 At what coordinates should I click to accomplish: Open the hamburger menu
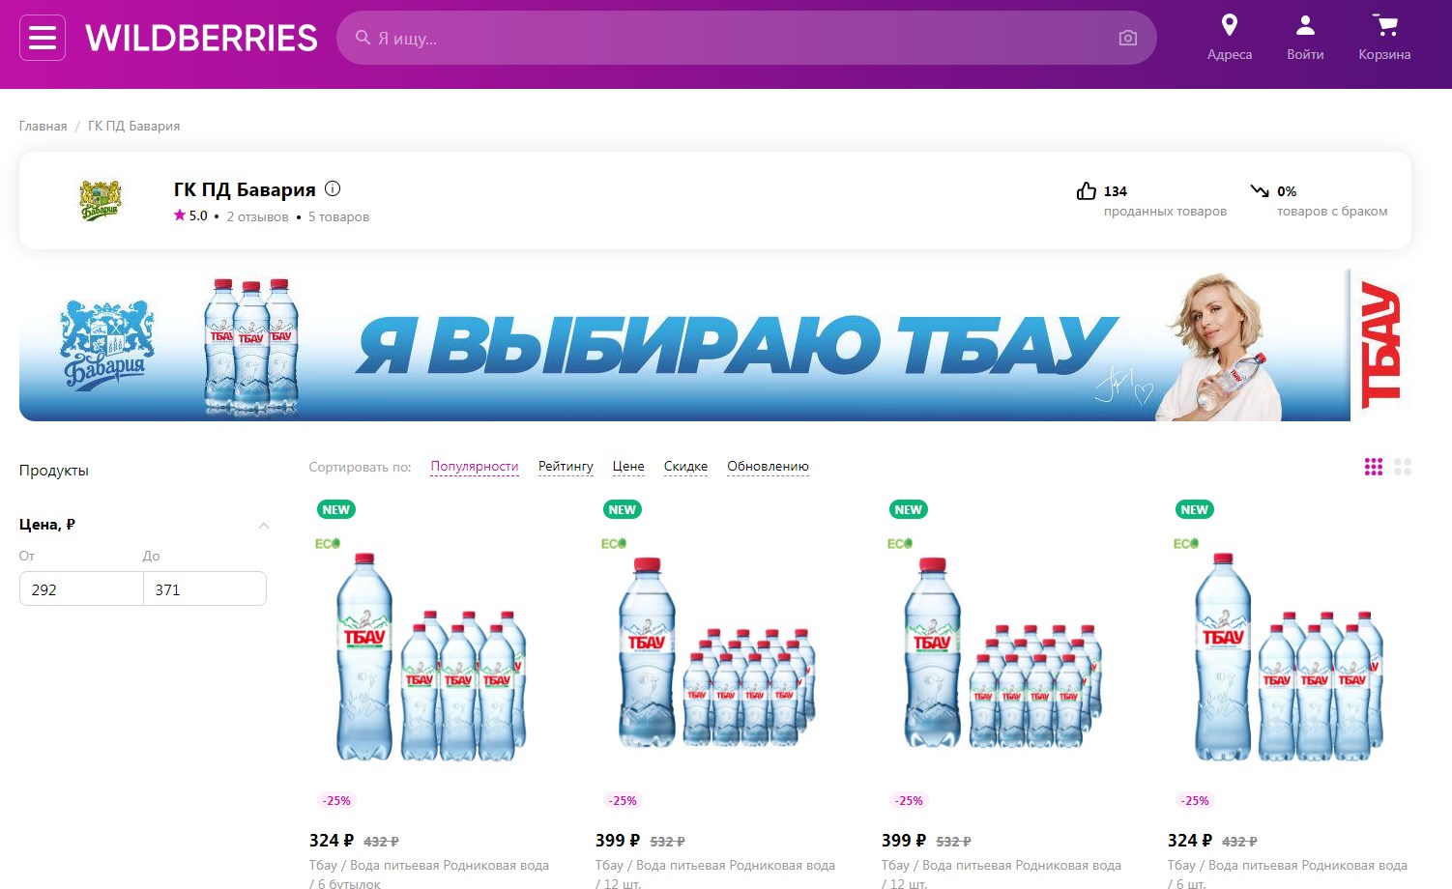point(43,38)
